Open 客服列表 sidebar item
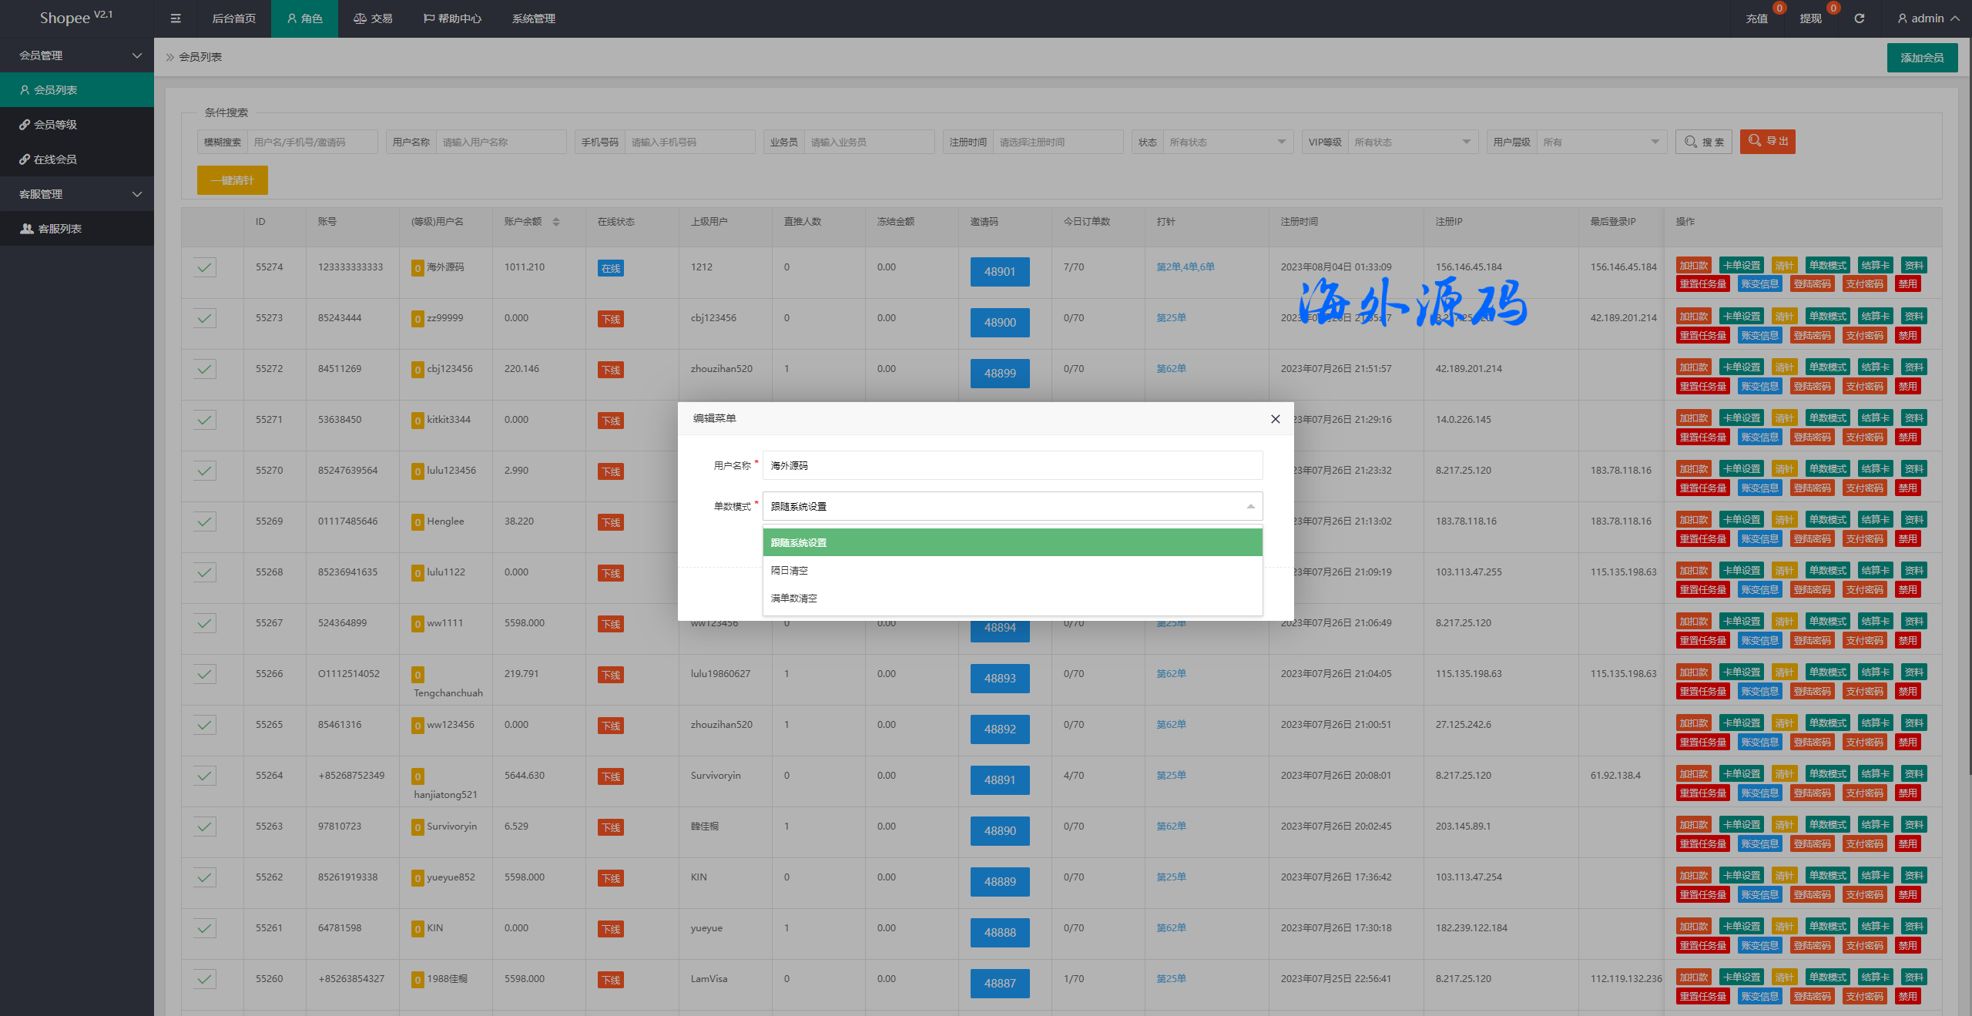This screenshot has width=1972, height=1016. click(59, 229)
